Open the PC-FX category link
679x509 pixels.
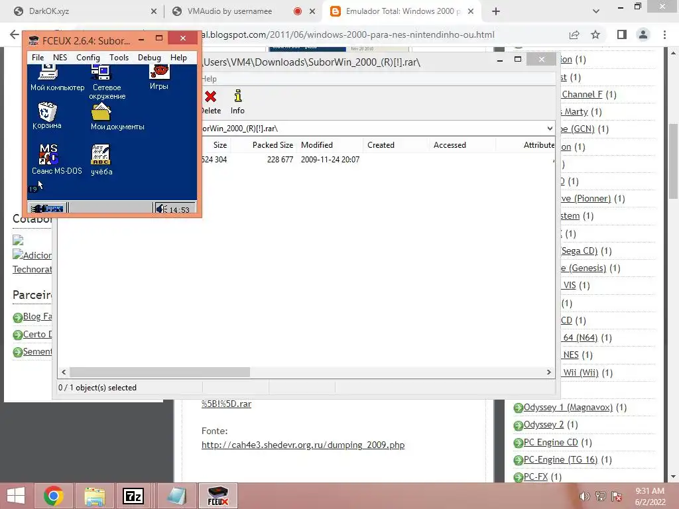[536, 477]
